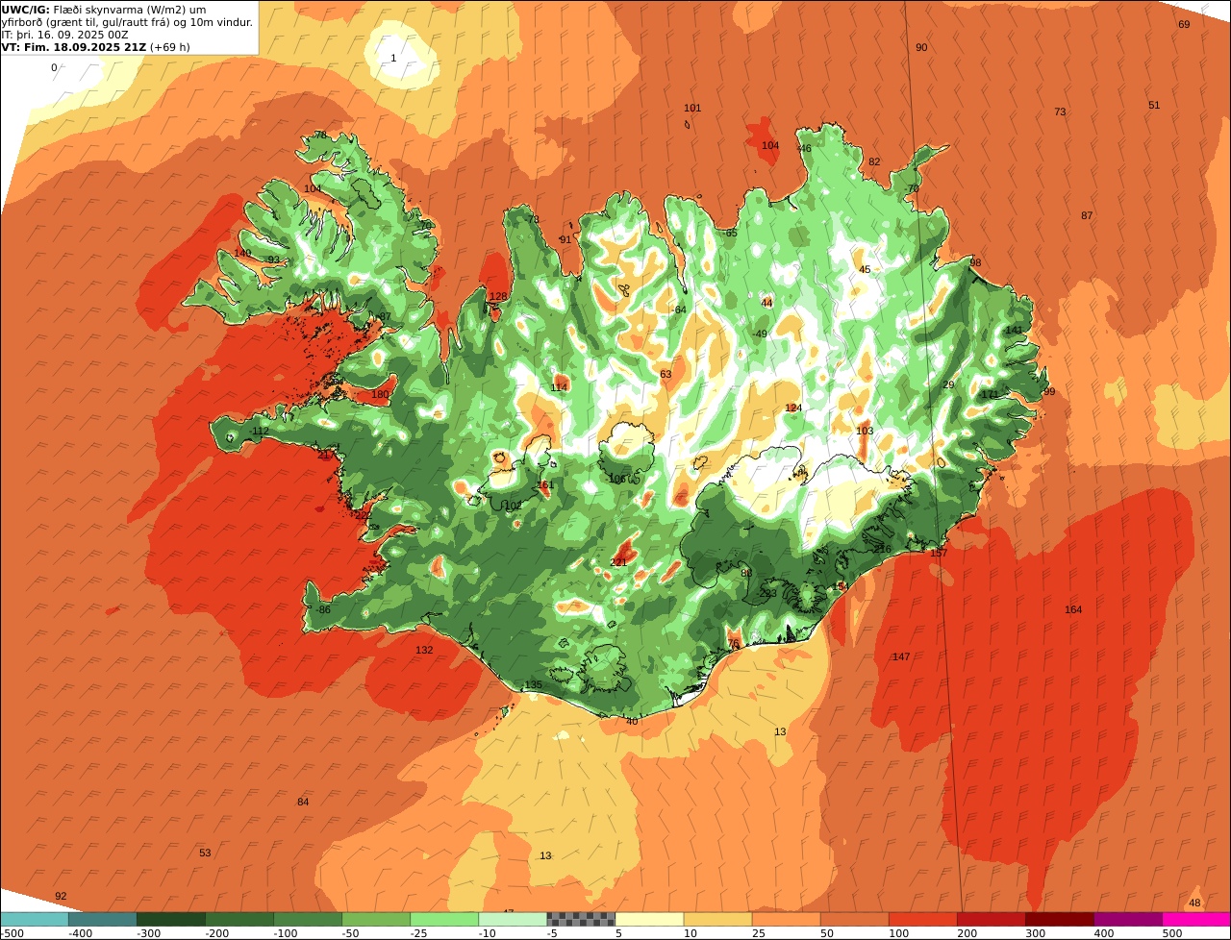
Task: Pick the orange swatch between 25 and 50
Action: (x=786, y=919)
